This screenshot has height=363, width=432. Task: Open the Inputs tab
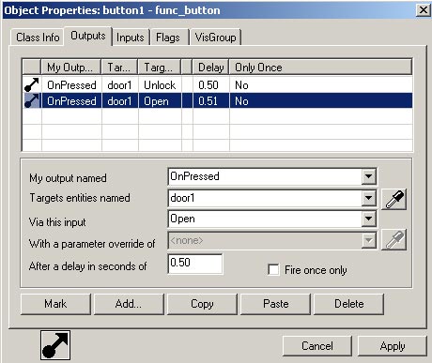[131, 38]
